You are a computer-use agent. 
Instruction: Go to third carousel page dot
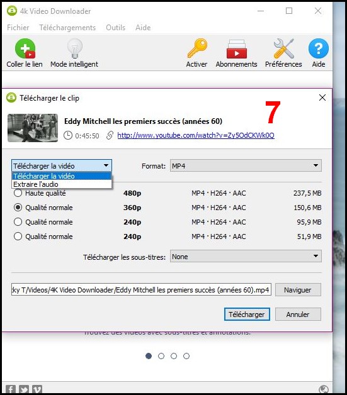pyautogui.click(x=174, y=356)
